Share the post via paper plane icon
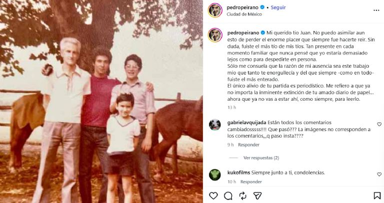384x203 pixels. pyautogui.click(x=257, y=196)
